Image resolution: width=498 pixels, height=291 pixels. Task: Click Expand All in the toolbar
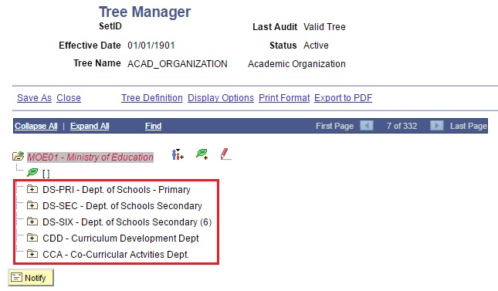[x=90, y=126]
